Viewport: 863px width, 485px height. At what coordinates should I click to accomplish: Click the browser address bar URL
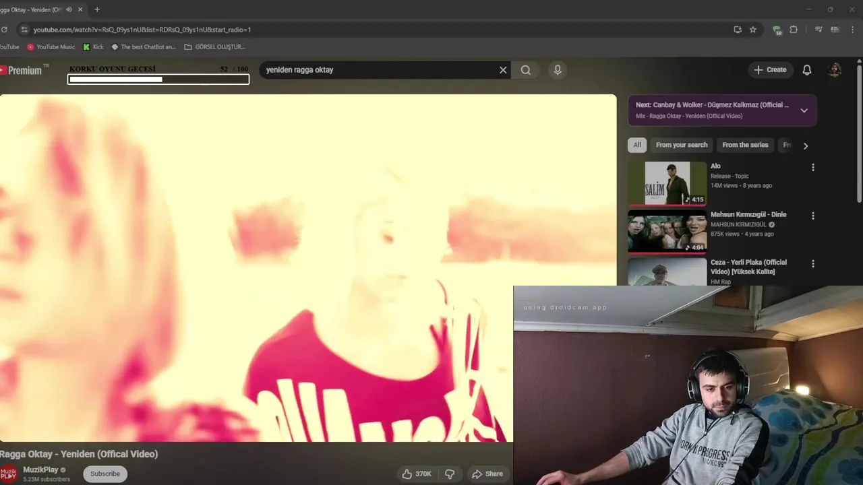point(142,30)
